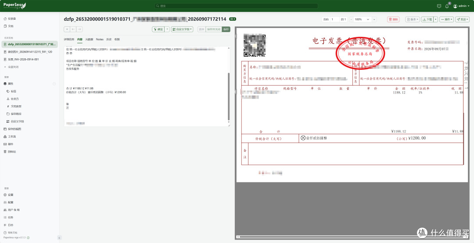
Task: Switch to the Notes tab
Action: tap(100, 39)
